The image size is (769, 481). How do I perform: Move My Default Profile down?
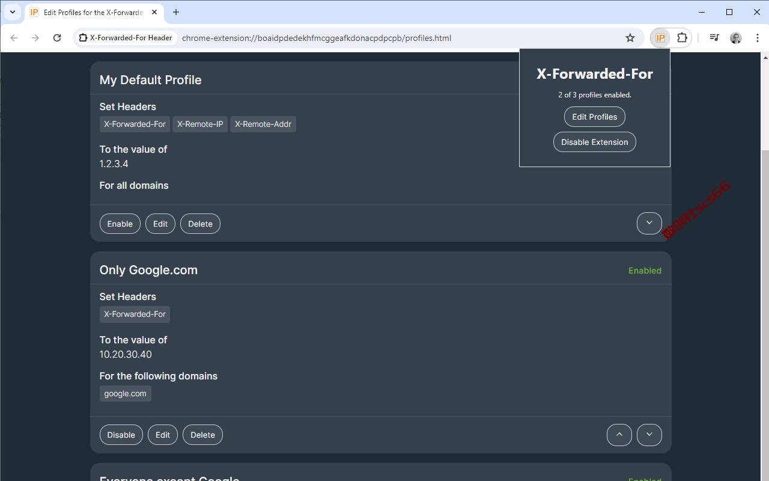(649, 223)
